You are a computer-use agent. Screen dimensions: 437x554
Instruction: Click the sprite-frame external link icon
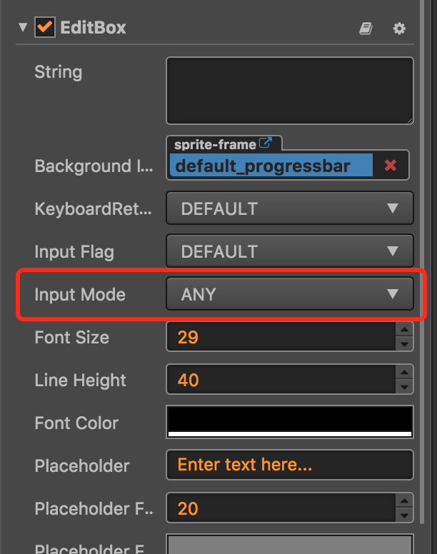[266, 143]
